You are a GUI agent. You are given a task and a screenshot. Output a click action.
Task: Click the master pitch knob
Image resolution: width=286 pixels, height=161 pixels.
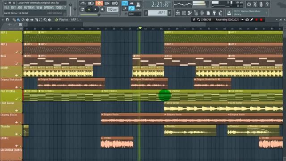click(x=75, y=8)
